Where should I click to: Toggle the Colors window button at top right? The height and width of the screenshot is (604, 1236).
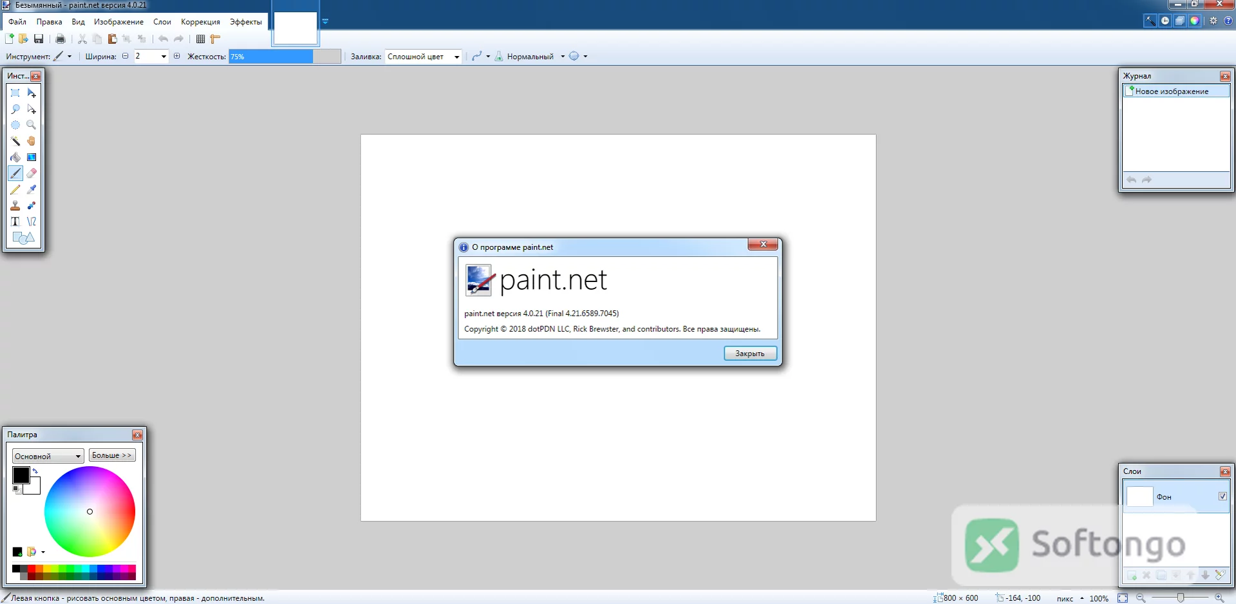[x=1195, y=21]
